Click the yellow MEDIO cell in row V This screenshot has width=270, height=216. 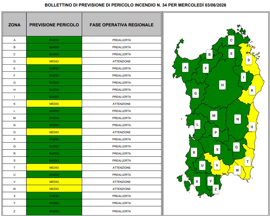click(x=54, y=182)
